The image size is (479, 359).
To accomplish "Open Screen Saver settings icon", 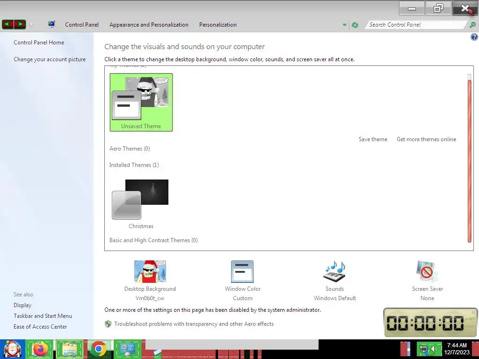I will pos(427,272).
